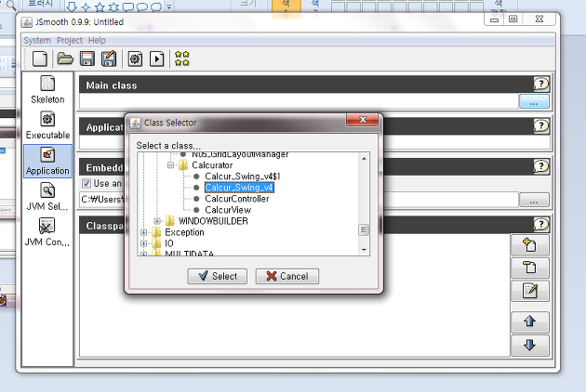Click Save As floppy-with-pencil icon
Viewport: 586px width, 392px height.
click(x=109, y=59)
